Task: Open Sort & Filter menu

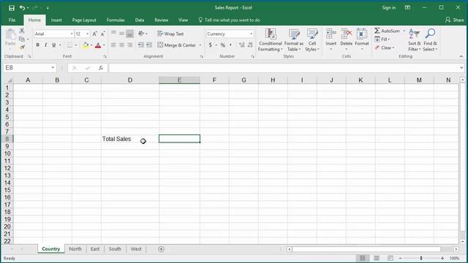Action: click(415, 40)
